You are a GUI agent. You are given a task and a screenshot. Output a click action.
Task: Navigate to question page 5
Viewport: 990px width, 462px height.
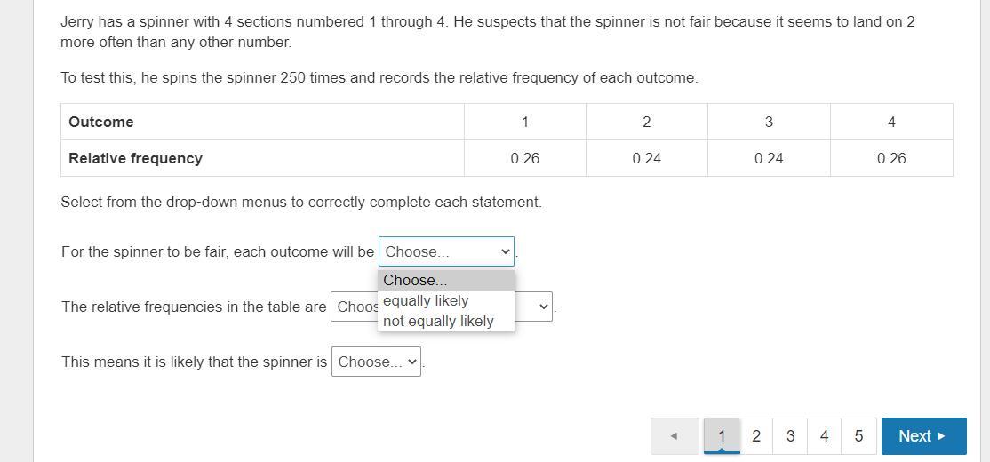858,436
